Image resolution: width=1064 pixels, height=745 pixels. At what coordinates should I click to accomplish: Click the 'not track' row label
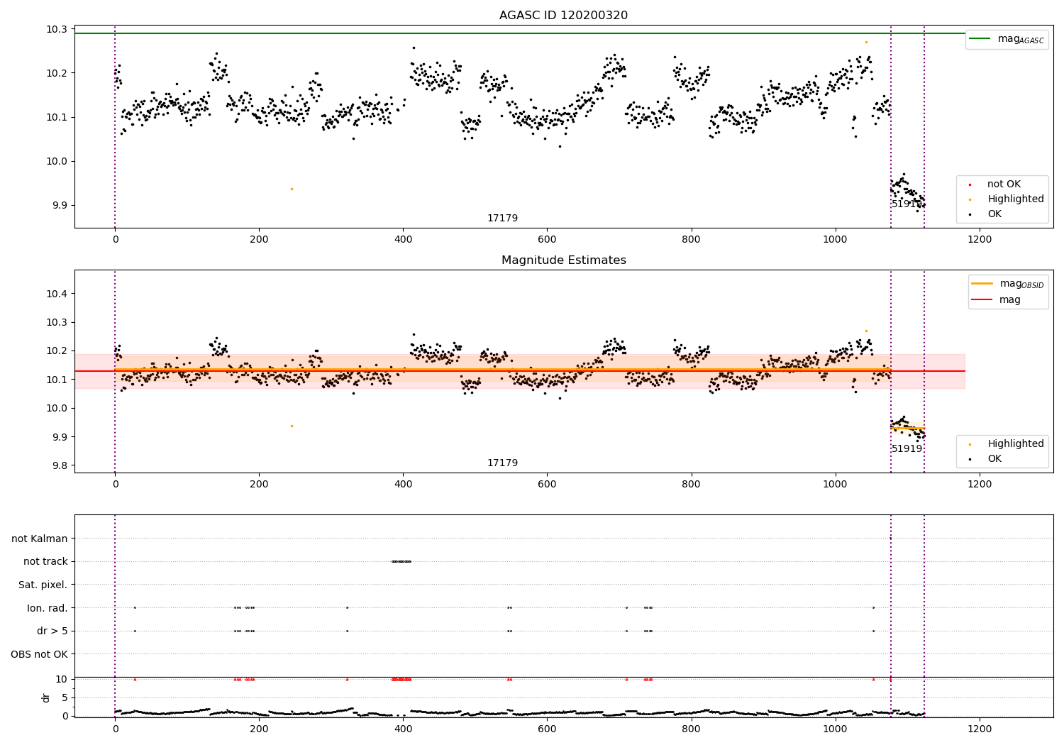click(x=45, y=562)
